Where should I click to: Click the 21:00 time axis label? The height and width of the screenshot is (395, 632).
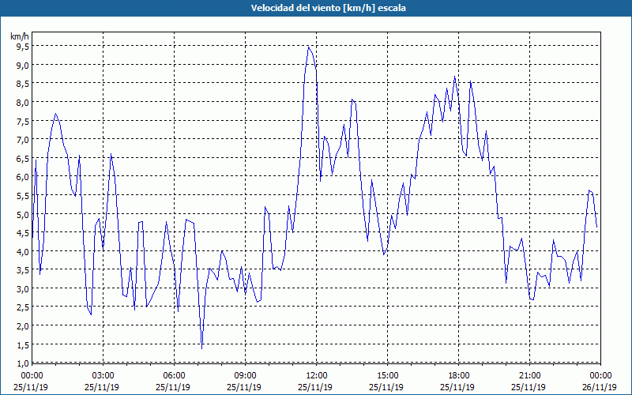[529, 376]
